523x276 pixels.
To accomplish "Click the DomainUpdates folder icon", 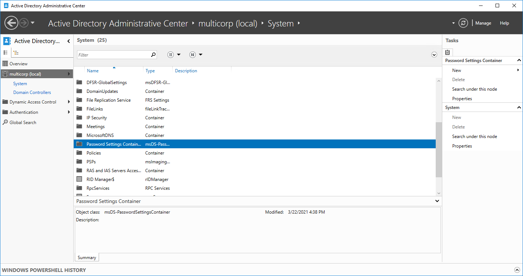I will pyautogui.click(x=79, y=91).
